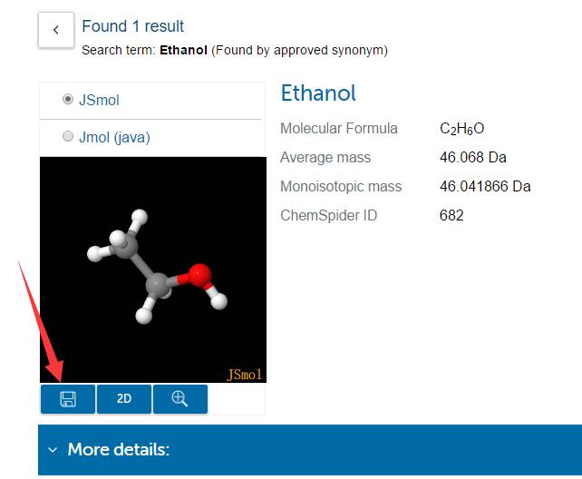Click the Molecular Formula label

click(x=339, y=129)
